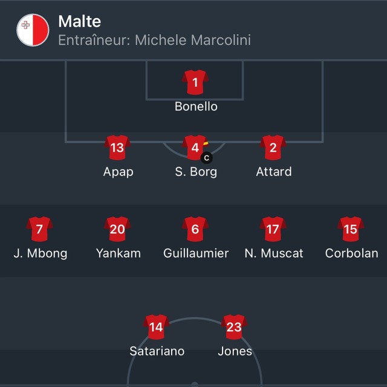Viewport: 387px width, 387px height.
Task: Tap the Bonello name label
Action: point(196,106)
